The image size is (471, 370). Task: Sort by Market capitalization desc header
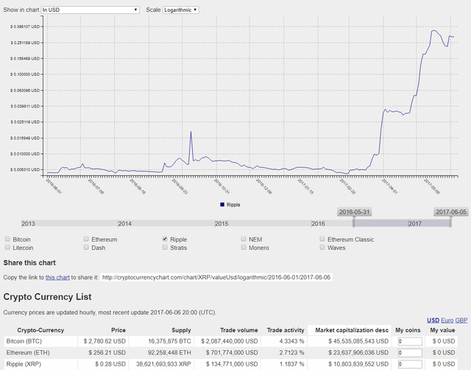352,330
